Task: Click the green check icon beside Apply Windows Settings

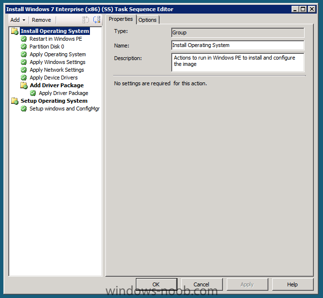Action: tap(24, 62)
